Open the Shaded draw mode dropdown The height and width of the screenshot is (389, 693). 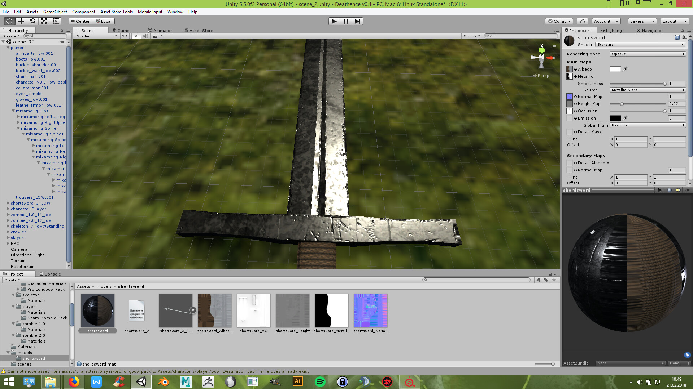(x=95, y=36)
